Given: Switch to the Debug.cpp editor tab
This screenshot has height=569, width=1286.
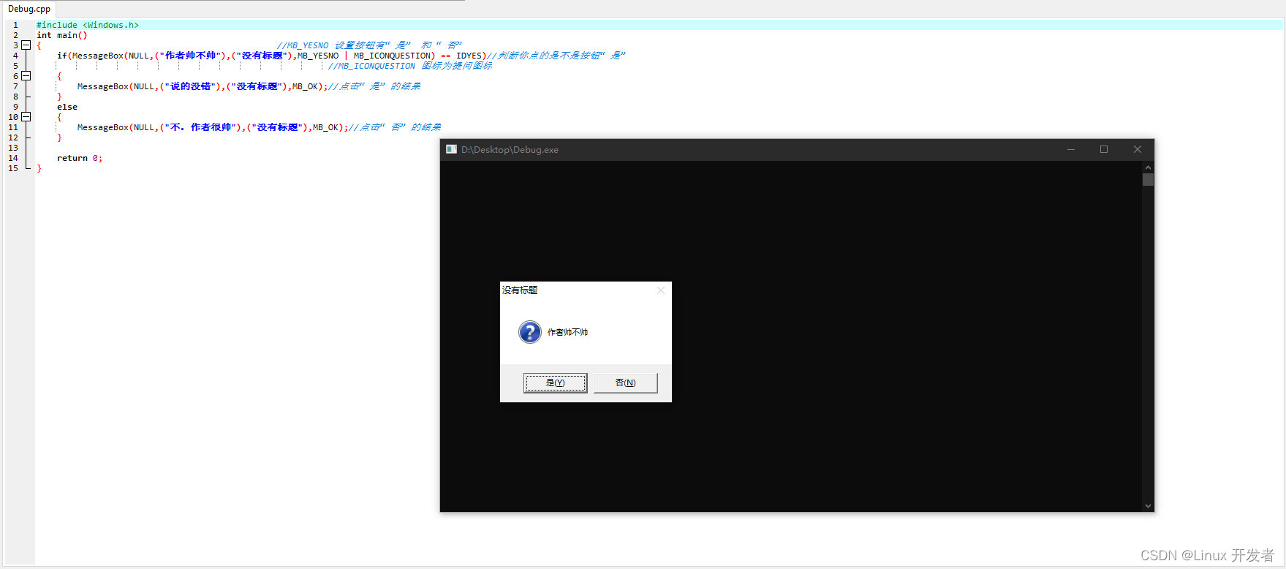Looking at the screenshot, I should [29, 9].
